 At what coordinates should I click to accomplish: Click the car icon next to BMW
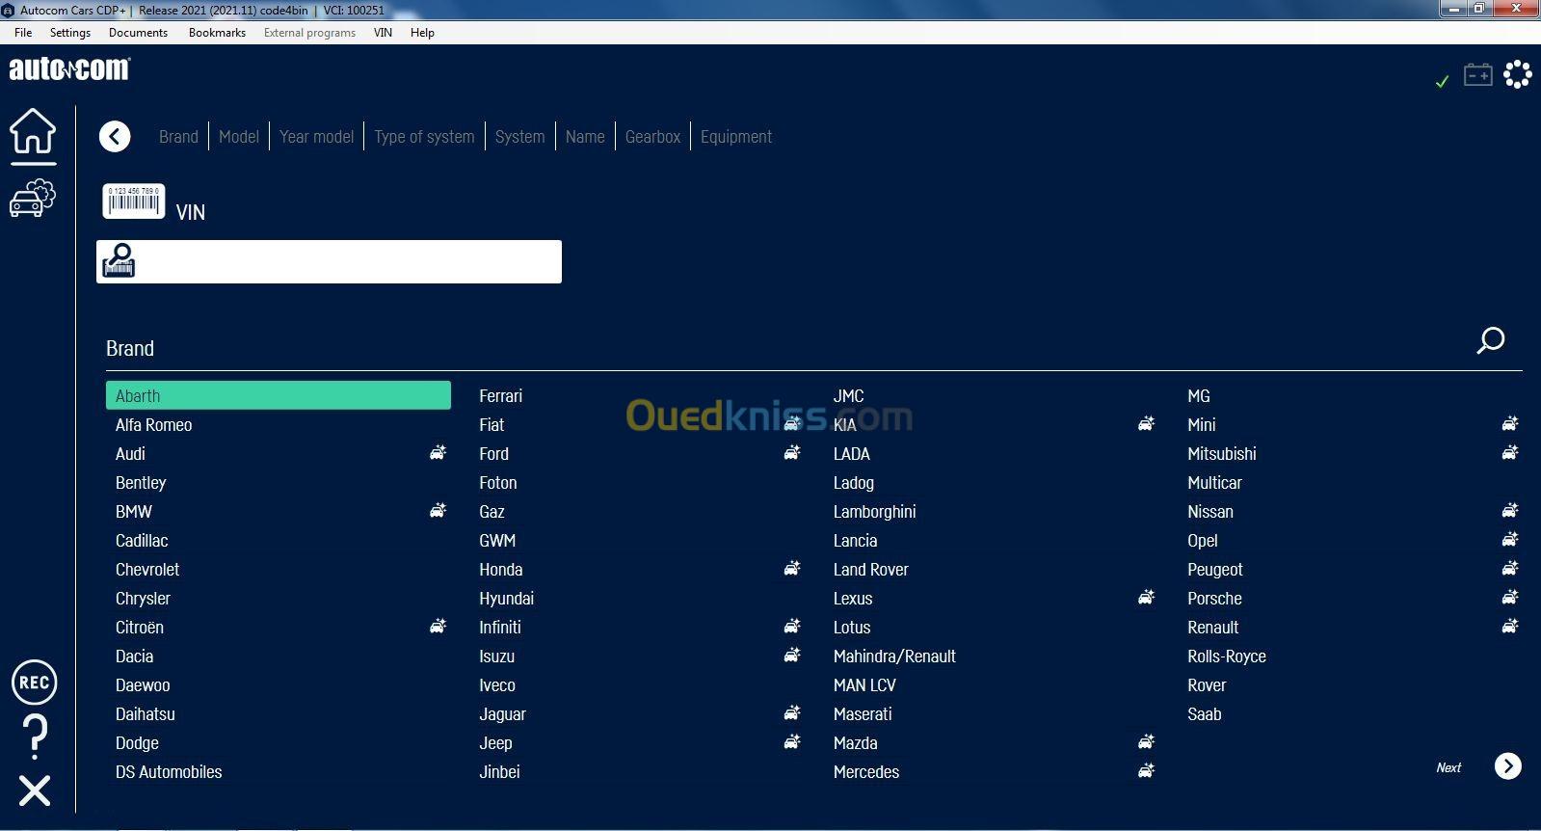tap(438, 510)
